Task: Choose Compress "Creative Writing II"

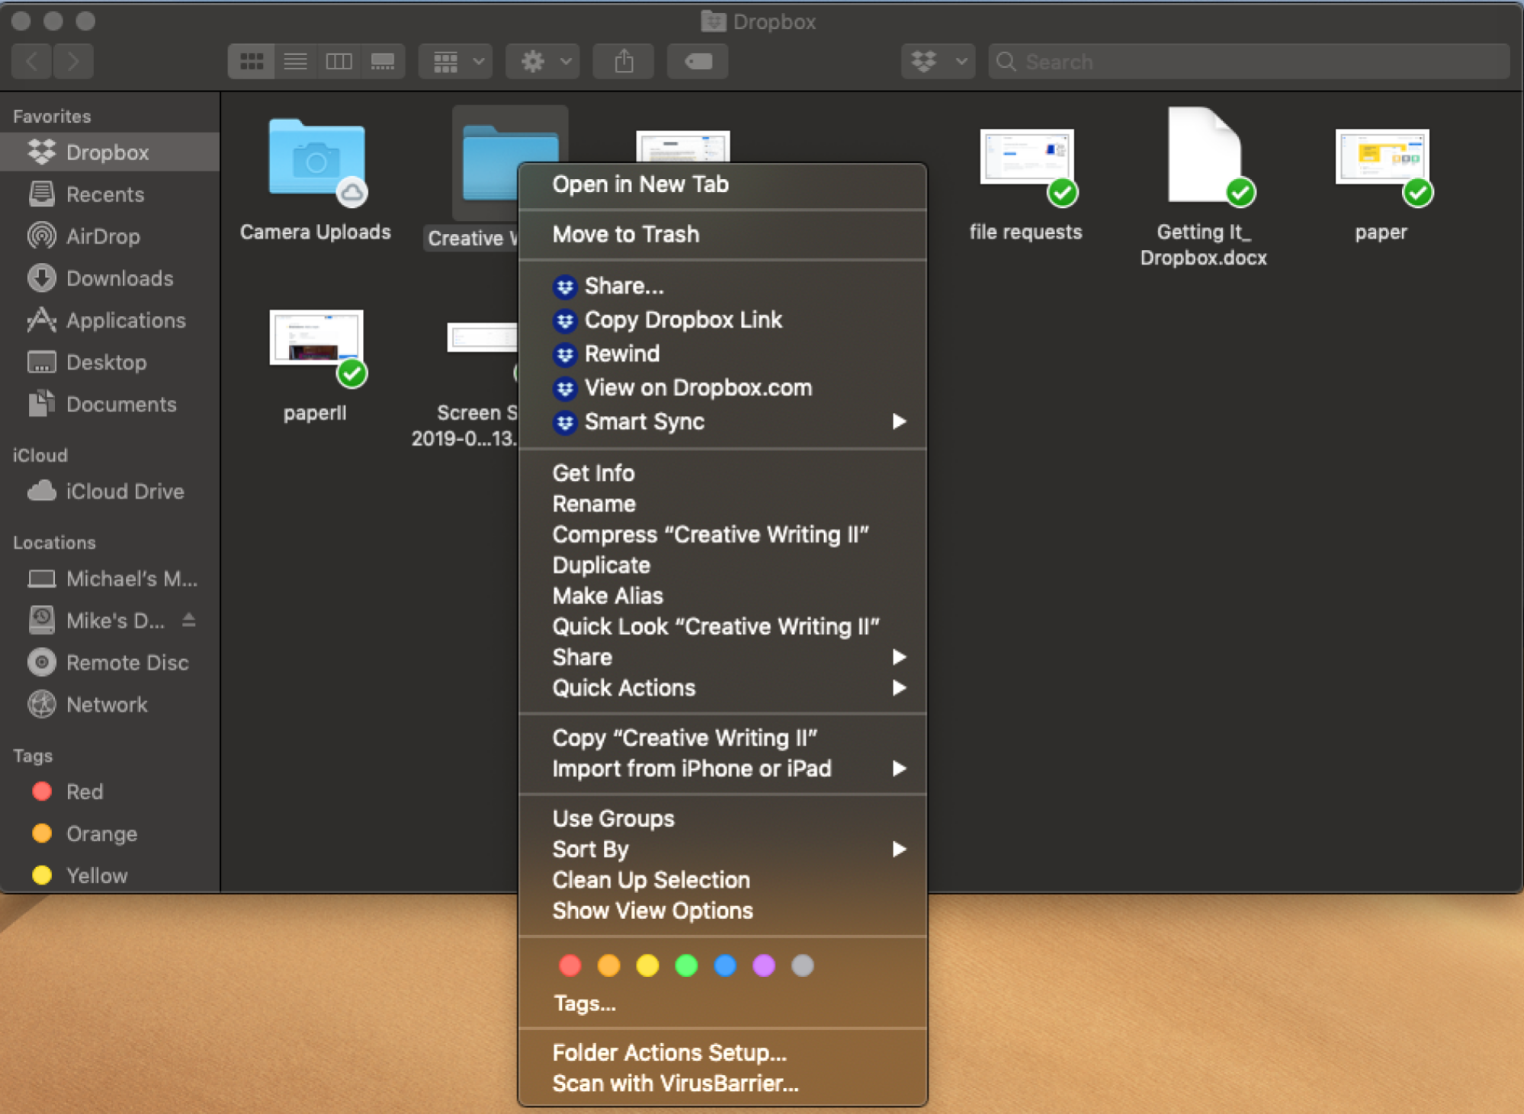Action: click(723, 534)
